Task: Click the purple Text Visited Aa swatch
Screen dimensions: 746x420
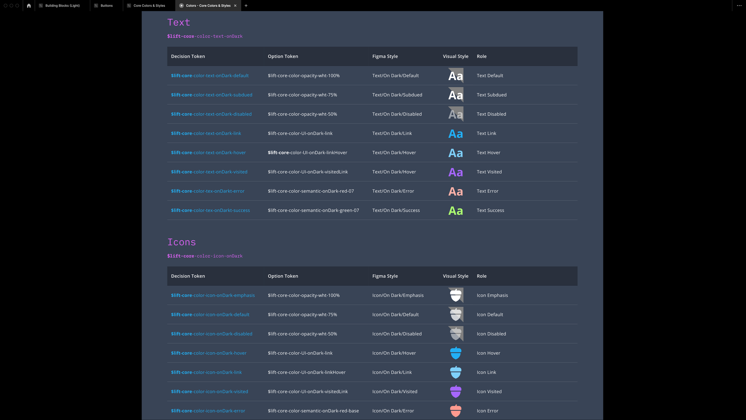Action: coord(455,172)
